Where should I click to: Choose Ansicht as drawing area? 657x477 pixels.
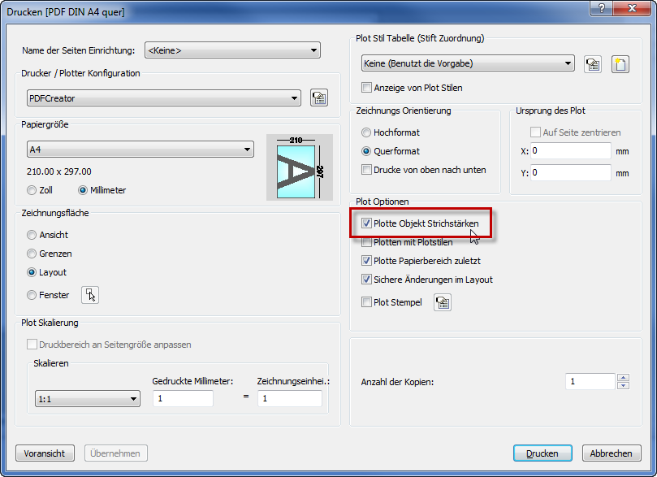[x=32, y=235]
